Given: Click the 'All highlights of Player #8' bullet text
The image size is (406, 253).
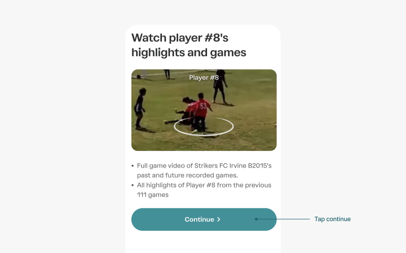Looking at the screenshot, I should (x=204, y=190).
